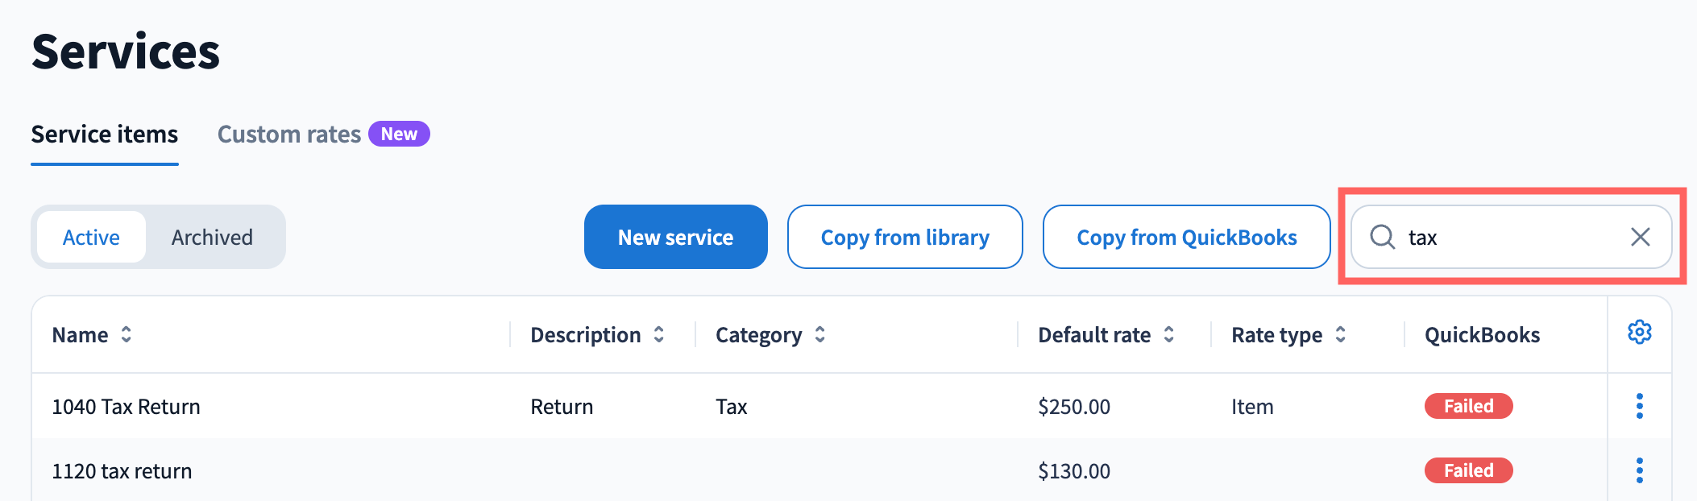Viewport: 1697px width, 501px height.
Task: Sort table by Description column arrows
Action: click(658, 334)
